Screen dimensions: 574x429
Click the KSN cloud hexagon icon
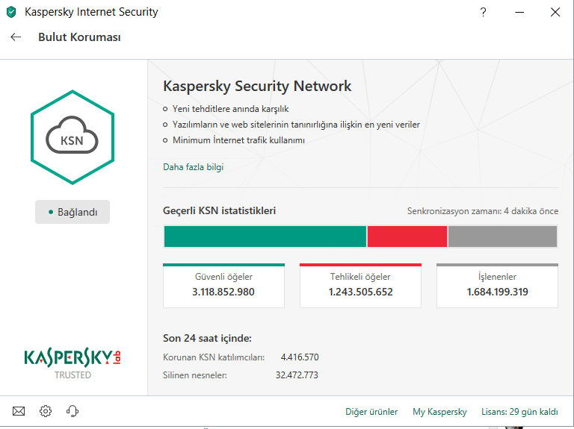point(72,137)
